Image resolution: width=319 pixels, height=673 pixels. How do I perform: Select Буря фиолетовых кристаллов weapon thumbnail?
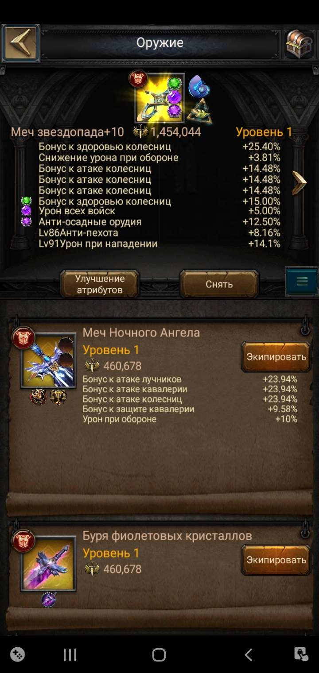click(48, 564)
